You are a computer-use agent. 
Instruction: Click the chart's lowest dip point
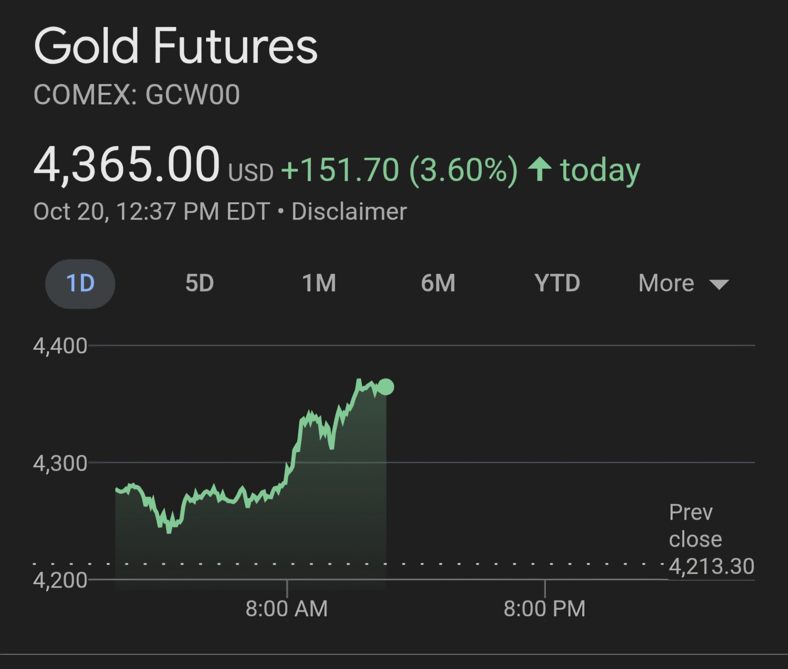(x=169, y=532)
